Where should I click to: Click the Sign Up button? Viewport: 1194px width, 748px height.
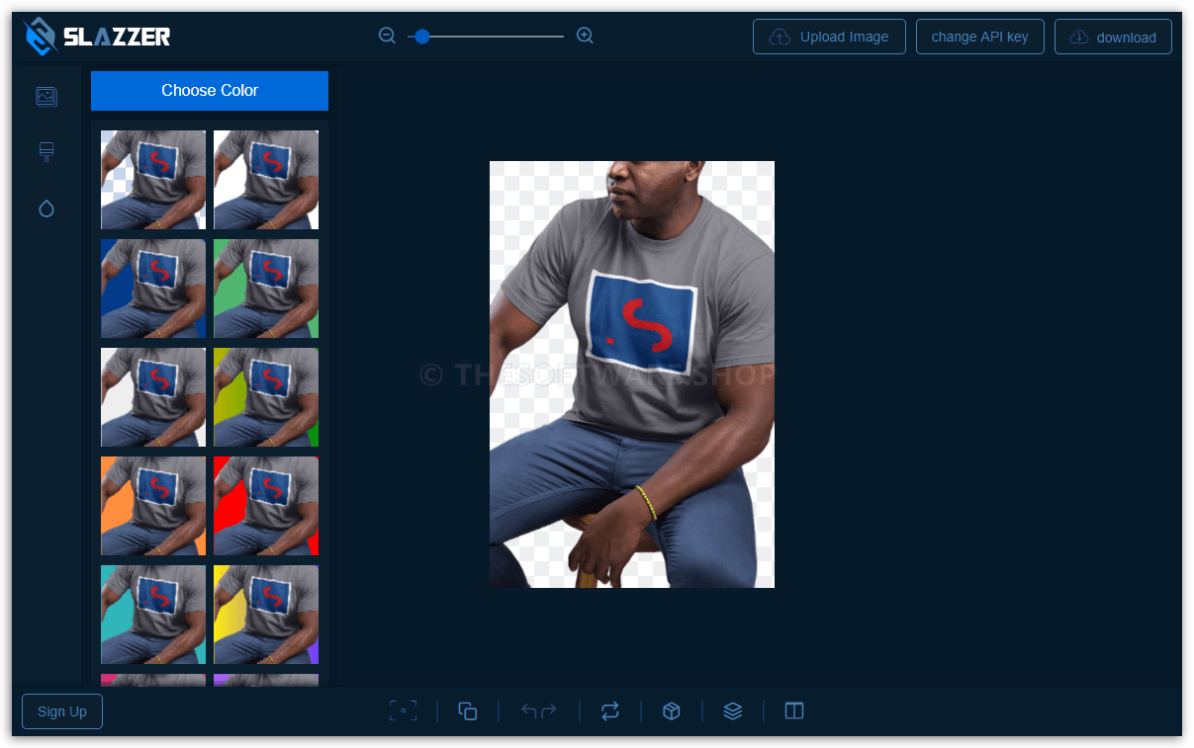point(62,711)
